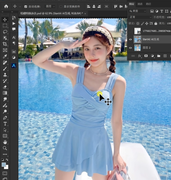171x180 pixels.
Task: Hide the StartAI AI生成 layer
Action: 130,40
